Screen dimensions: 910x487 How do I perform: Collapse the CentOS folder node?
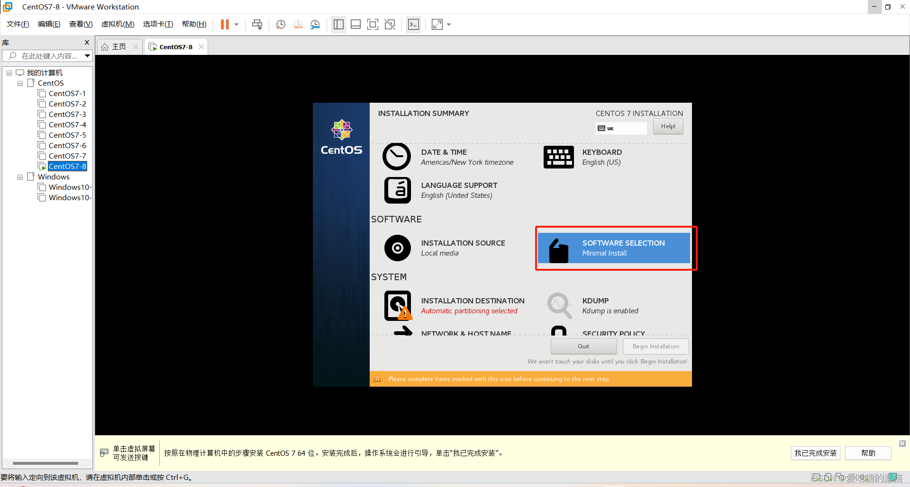[x=20, y=83]
